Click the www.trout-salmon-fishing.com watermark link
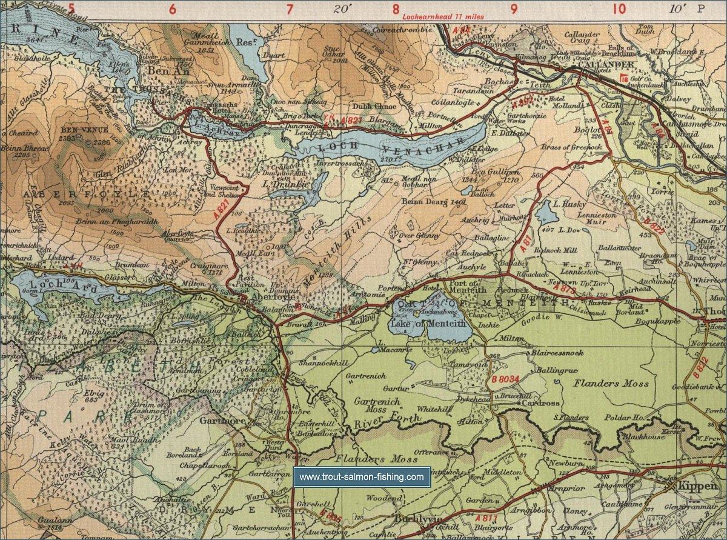The height and width of the screenshot is (540, 727). pyautogui.click(x=362, y=477)
